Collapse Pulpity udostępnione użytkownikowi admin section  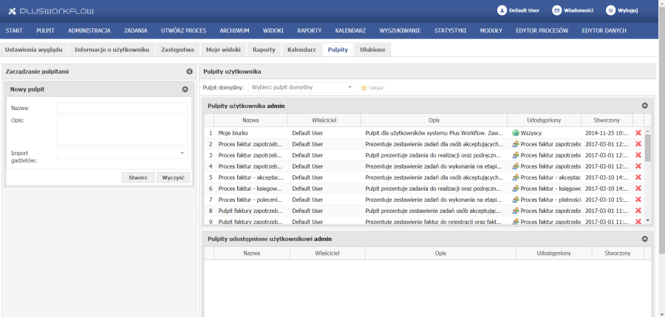coord(644,239)
